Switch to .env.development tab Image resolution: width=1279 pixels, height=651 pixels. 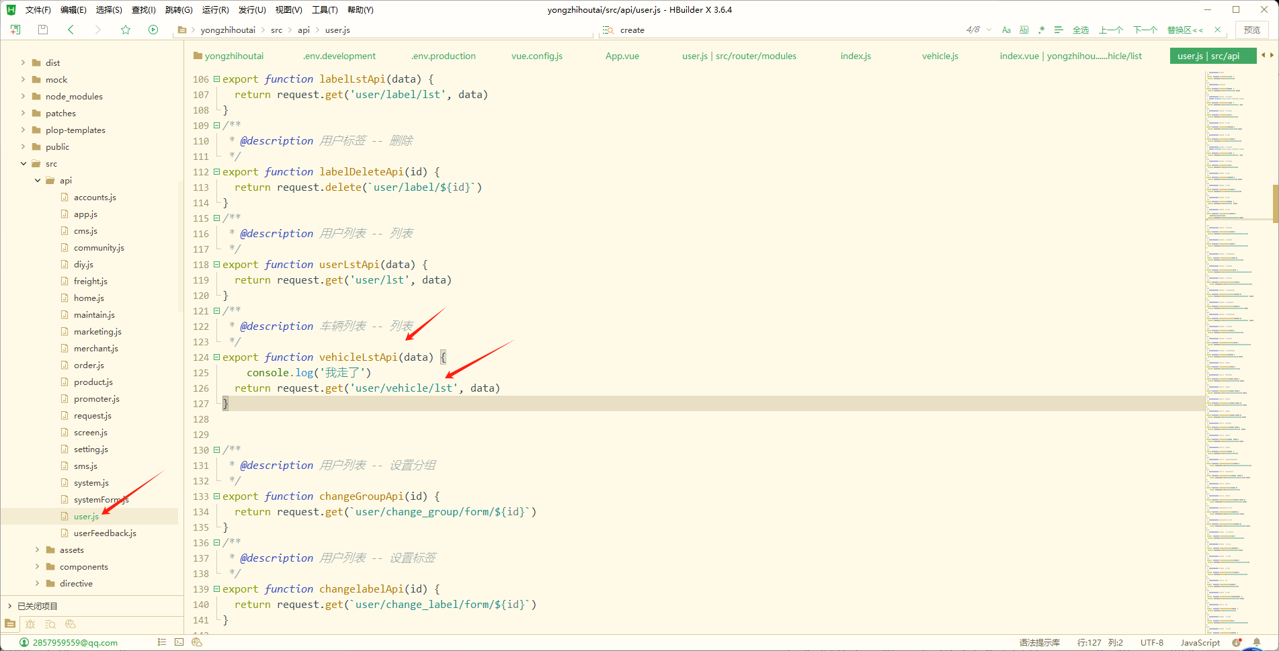tap(339, 56)
